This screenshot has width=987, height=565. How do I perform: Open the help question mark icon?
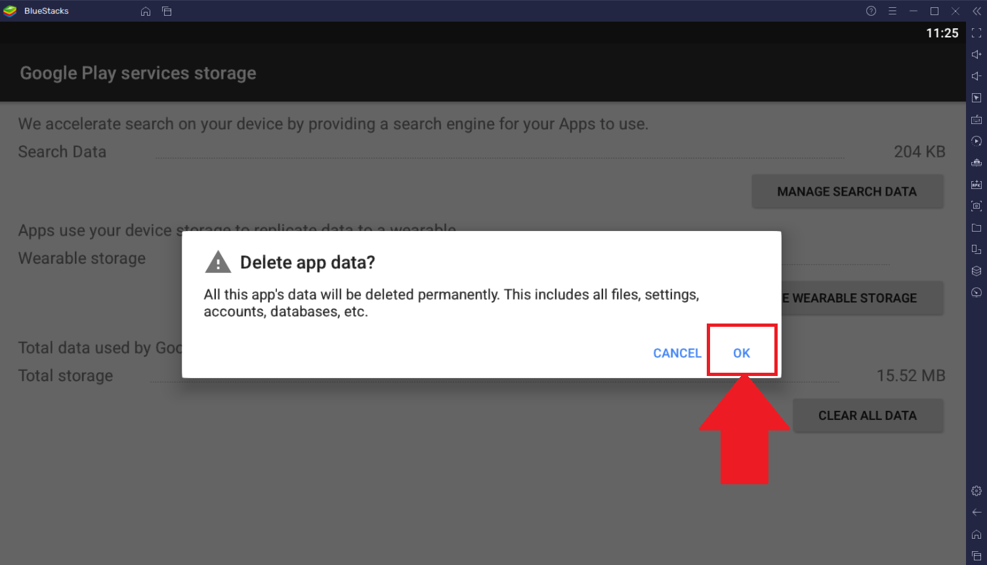[871, 11]
